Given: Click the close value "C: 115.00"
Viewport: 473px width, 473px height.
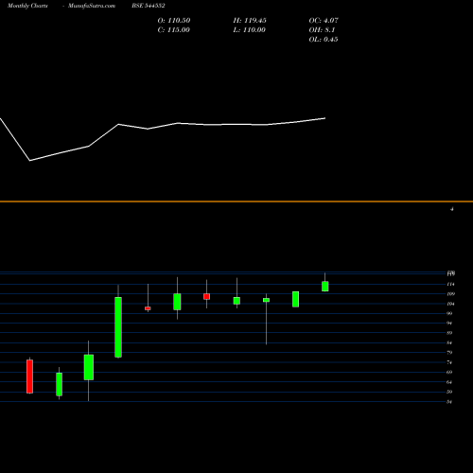Looking at the screenshot, I should 174,30.
